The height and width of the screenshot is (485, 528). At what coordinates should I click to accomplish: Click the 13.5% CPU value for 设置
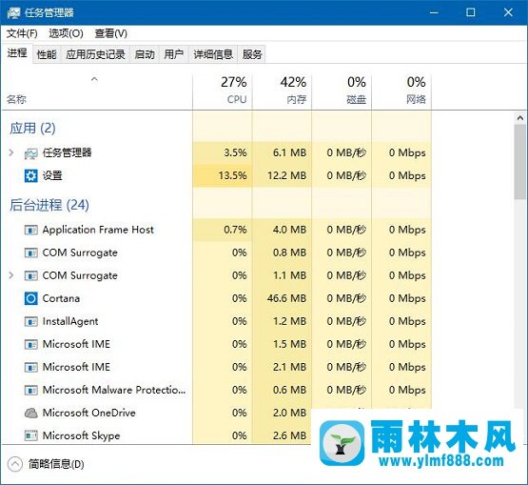pyautogui.click(x=233, y=175)
